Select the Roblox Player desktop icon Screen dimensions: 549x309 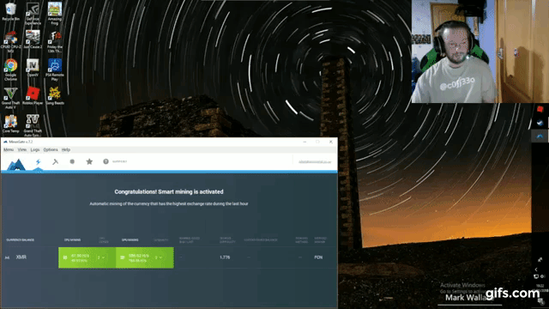(x=33, y=95)
